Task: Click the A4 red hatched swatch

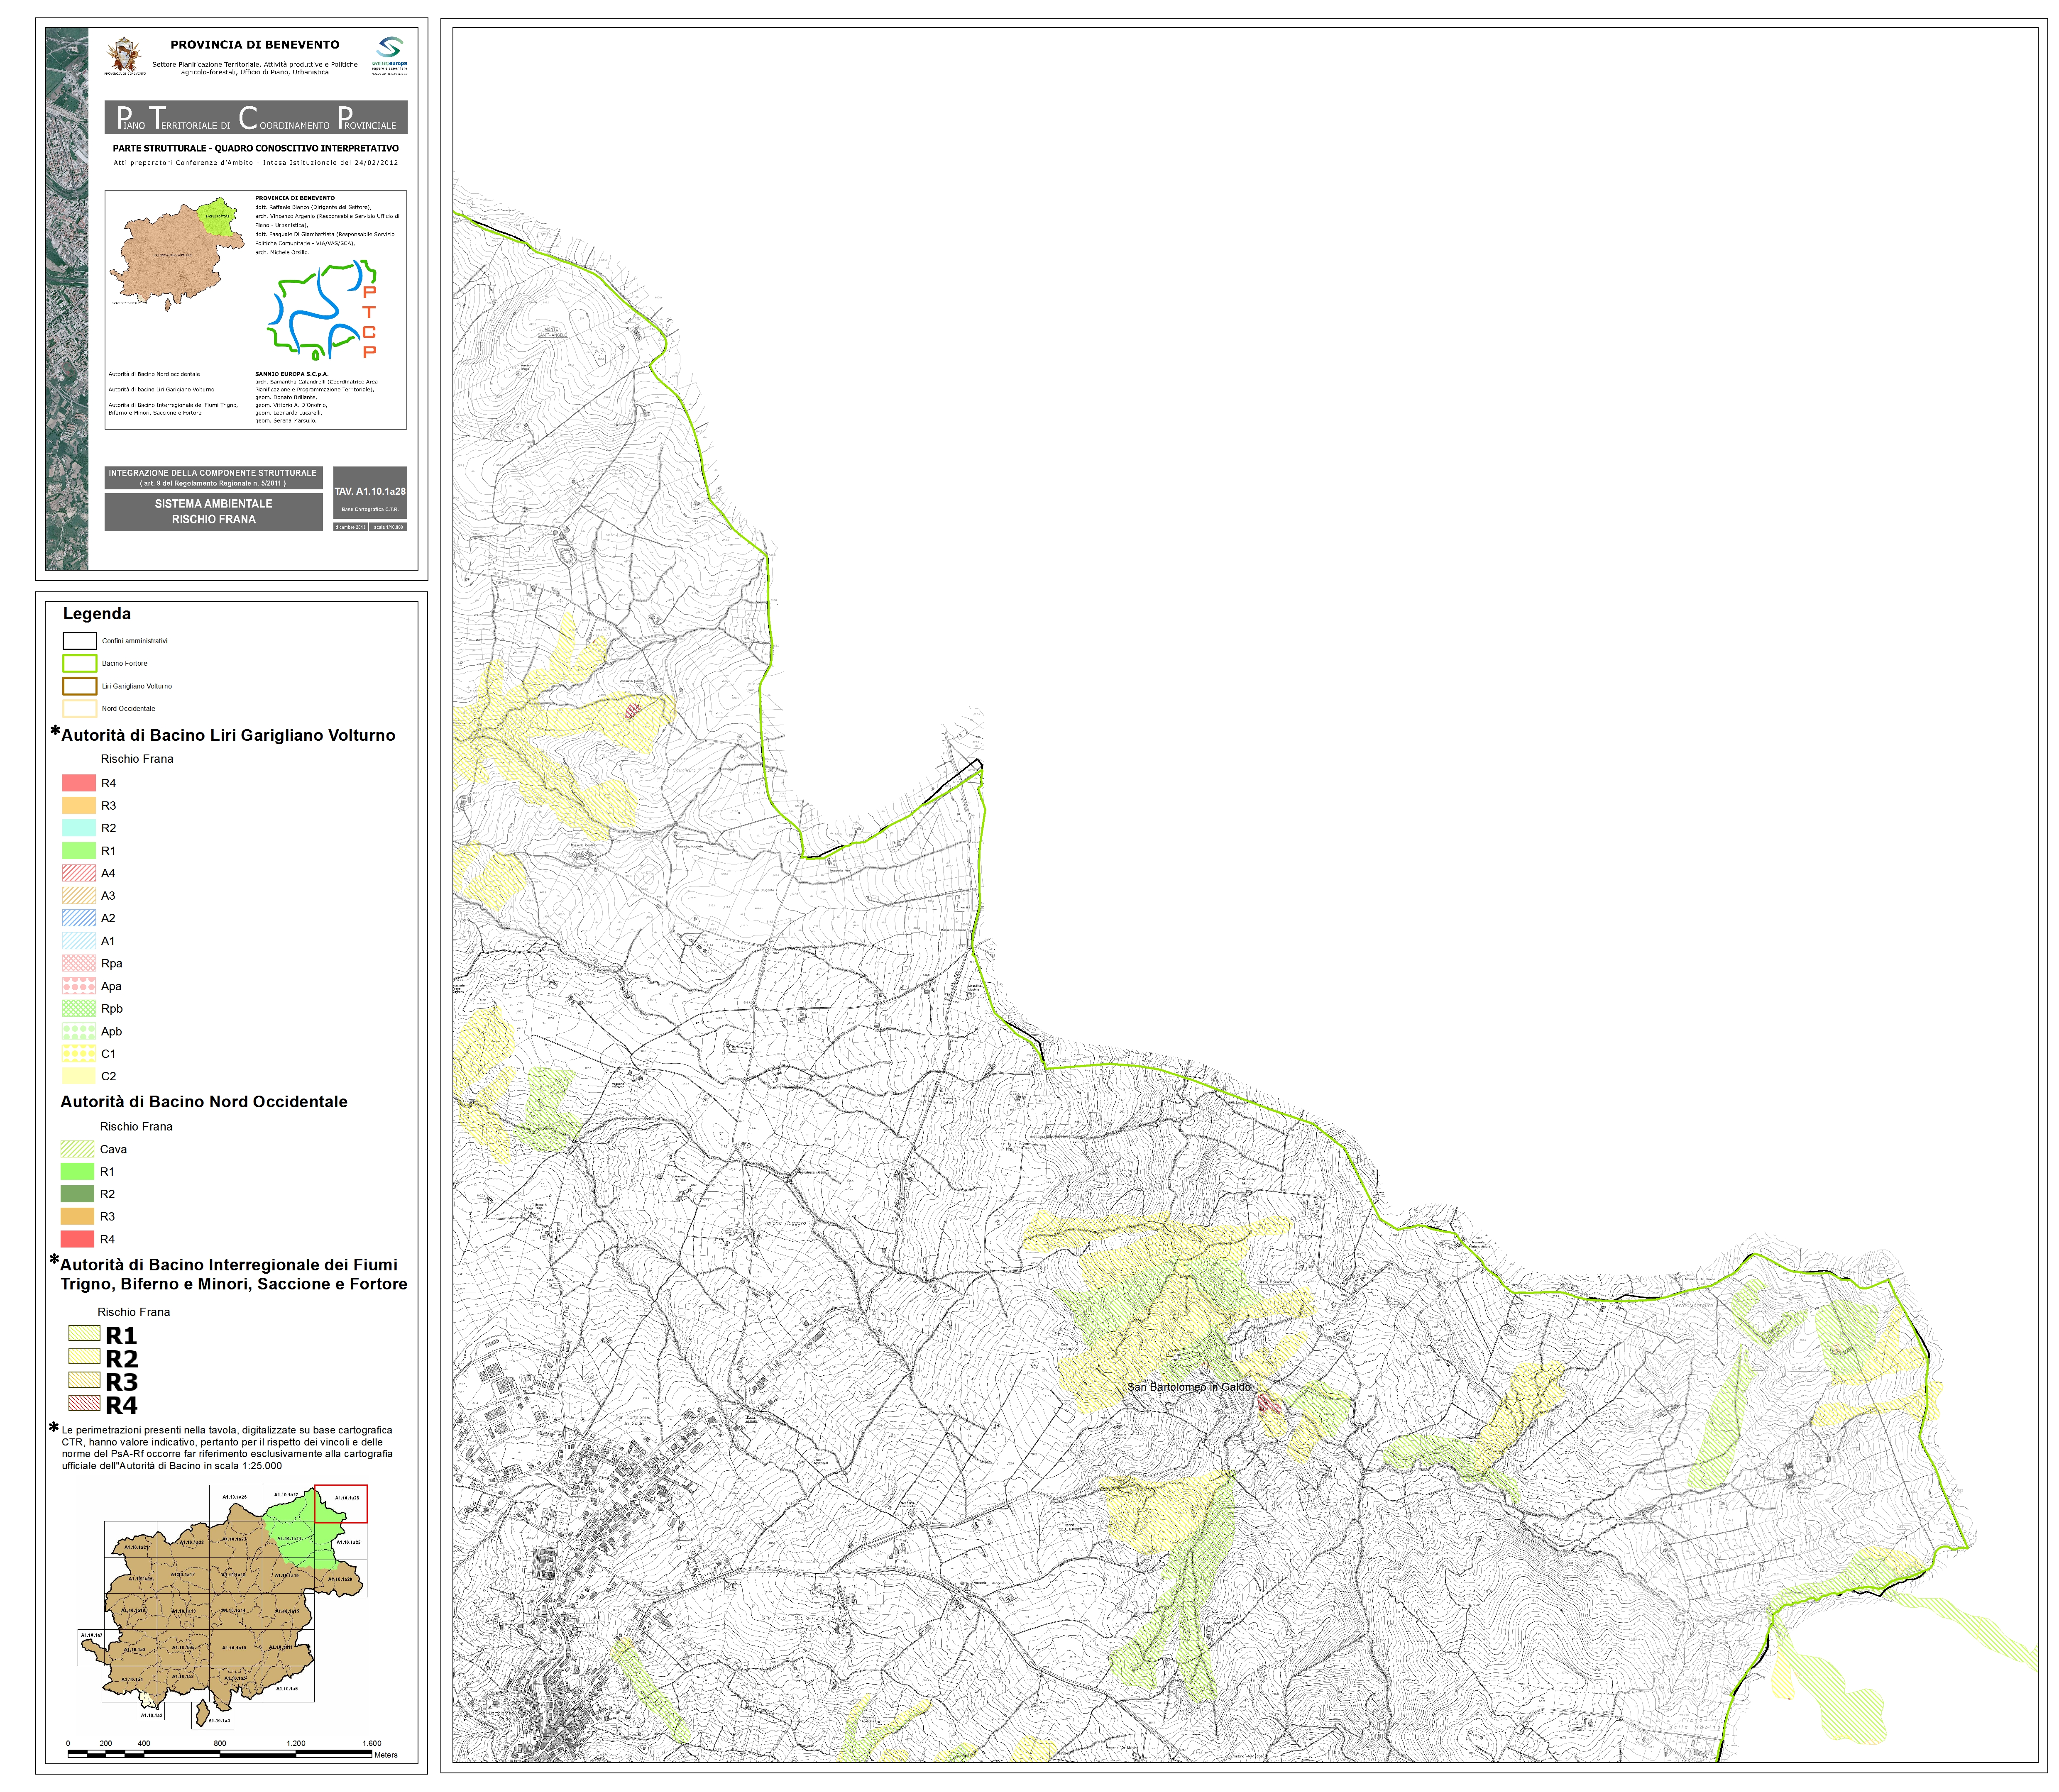Action: tap(79, 873)
